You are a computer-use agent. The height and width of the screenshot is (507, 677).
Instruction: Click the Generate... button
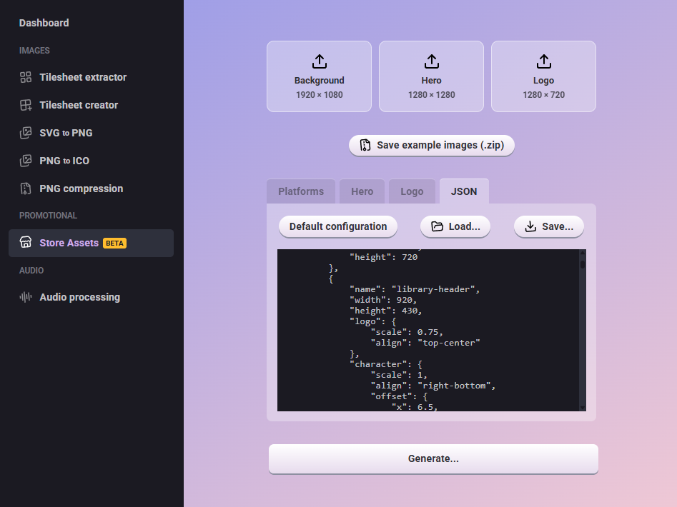pyautogui.click(x=433, y=458)
